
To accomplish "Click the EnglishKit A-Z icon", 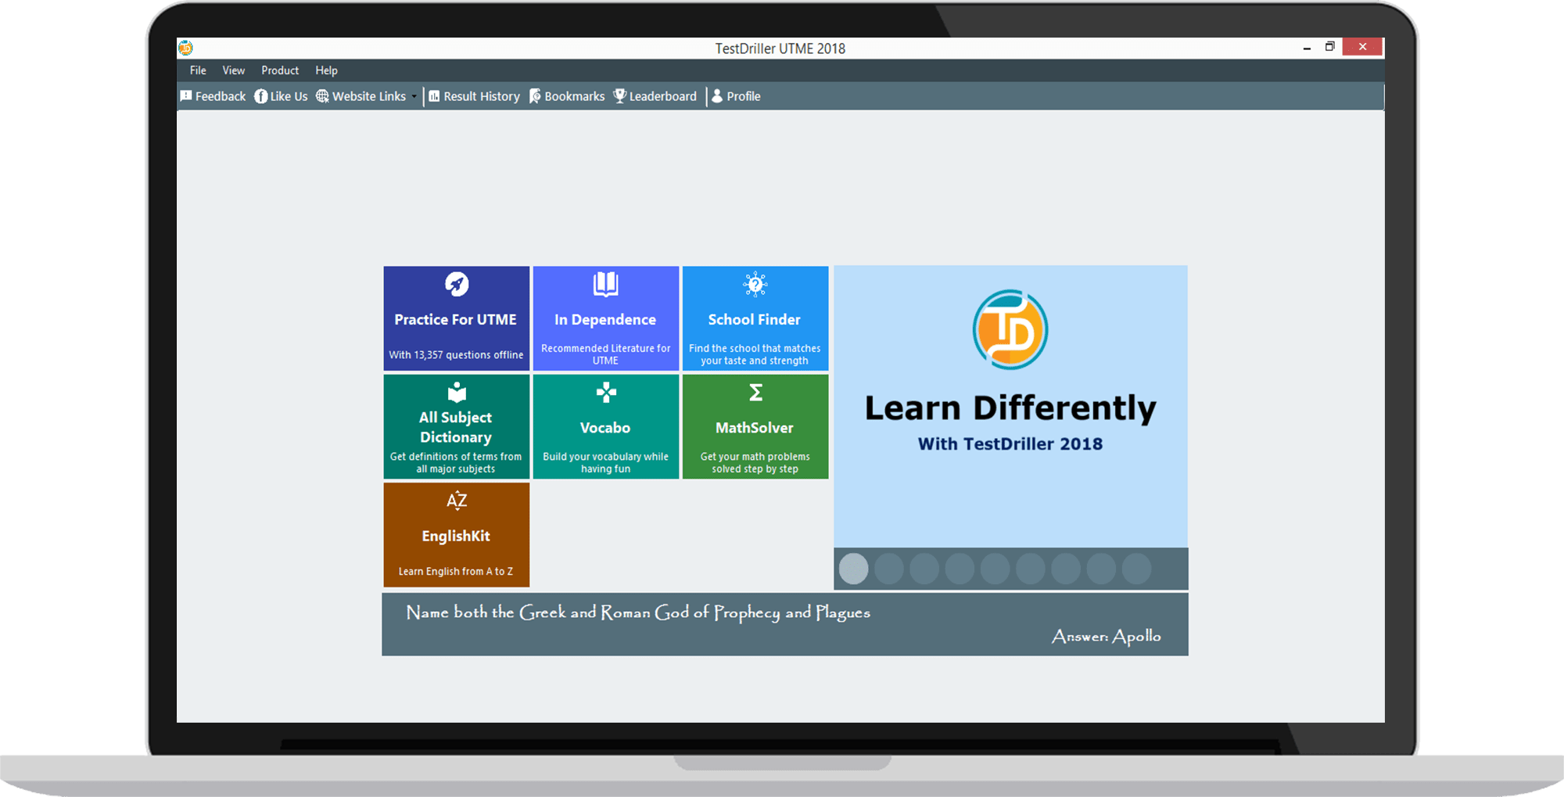I will coord(457,501).
